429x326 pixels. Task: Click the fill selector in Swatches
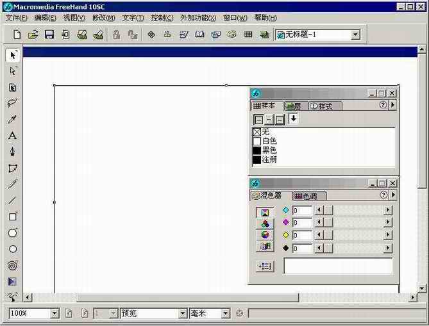258,120
